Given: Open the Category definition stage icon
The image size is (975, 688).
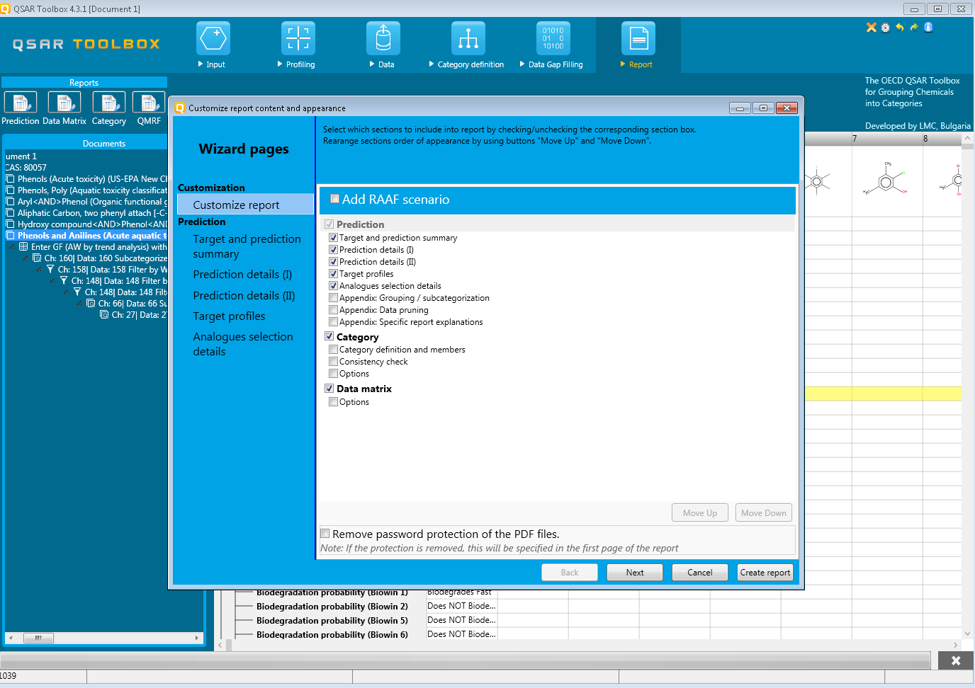Looking at the screenshot, I should 468,39.
